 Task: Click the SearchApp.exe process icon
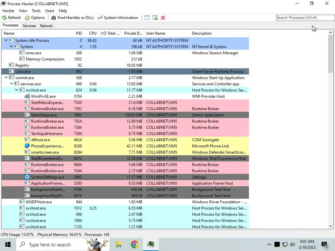[x=27, y=115]
